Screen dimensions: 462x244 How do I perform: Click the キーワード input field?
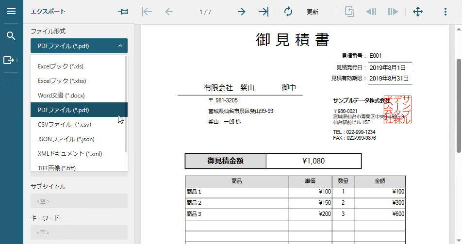click(x=79, y=232)
